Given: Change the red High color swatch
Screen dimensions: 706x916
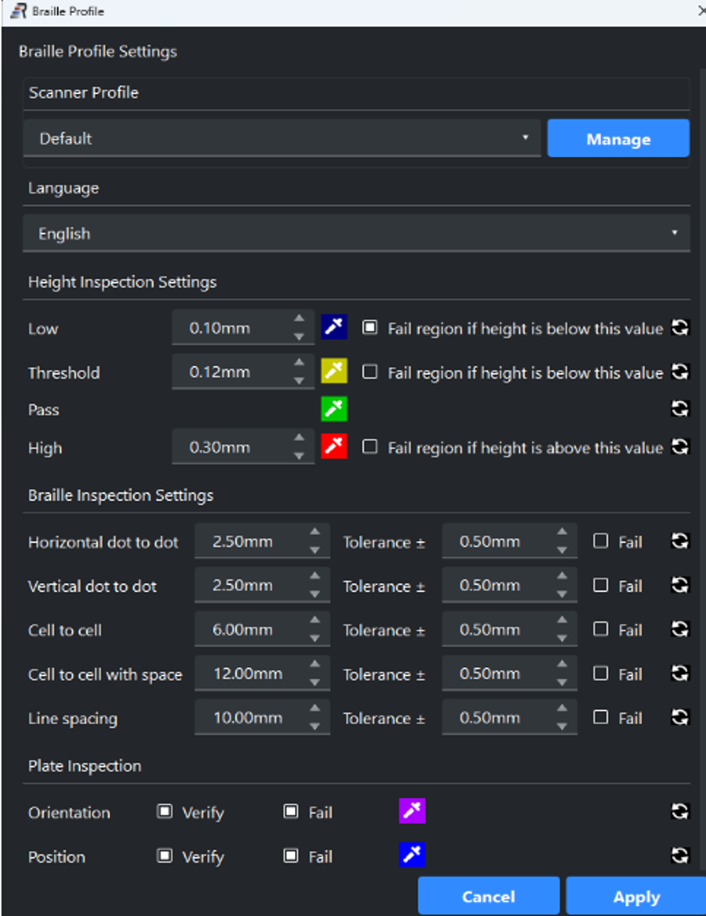Looking at the screenshot, I should (334, 447).
